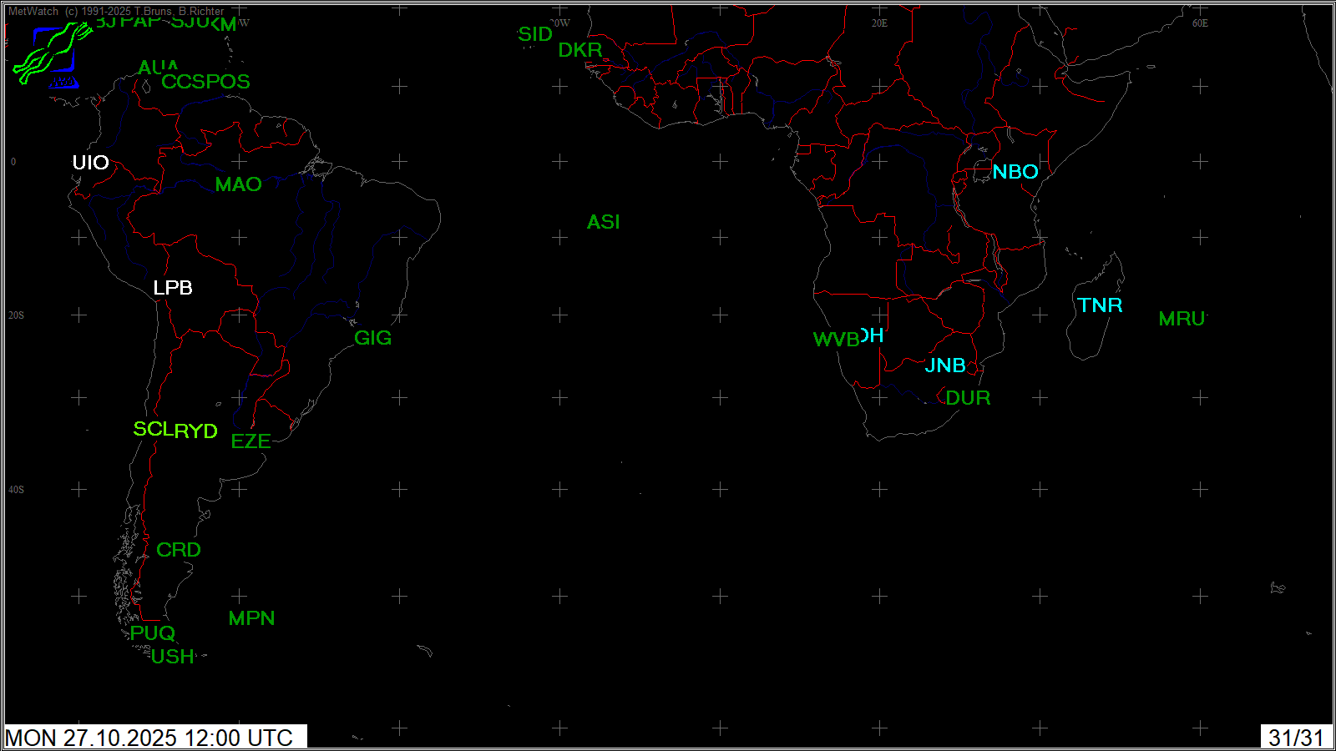
Task: Select the LPB station label
Action: pos(173,288)
